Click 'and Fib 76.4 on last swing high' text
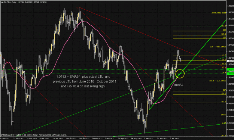The height and width of the screenshot is (140, 234). 83,86
